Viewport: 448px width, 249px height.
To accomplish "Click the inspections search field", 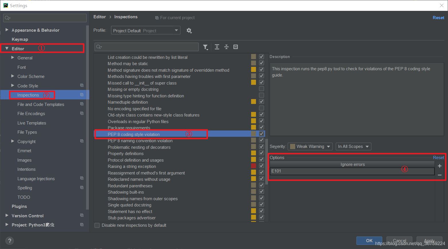I will (147, 47).
